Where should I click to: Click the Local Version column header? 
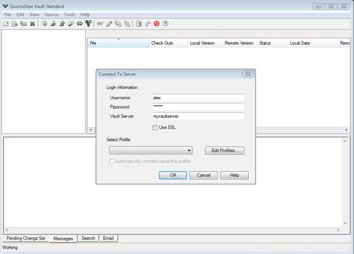click(202, 43)
